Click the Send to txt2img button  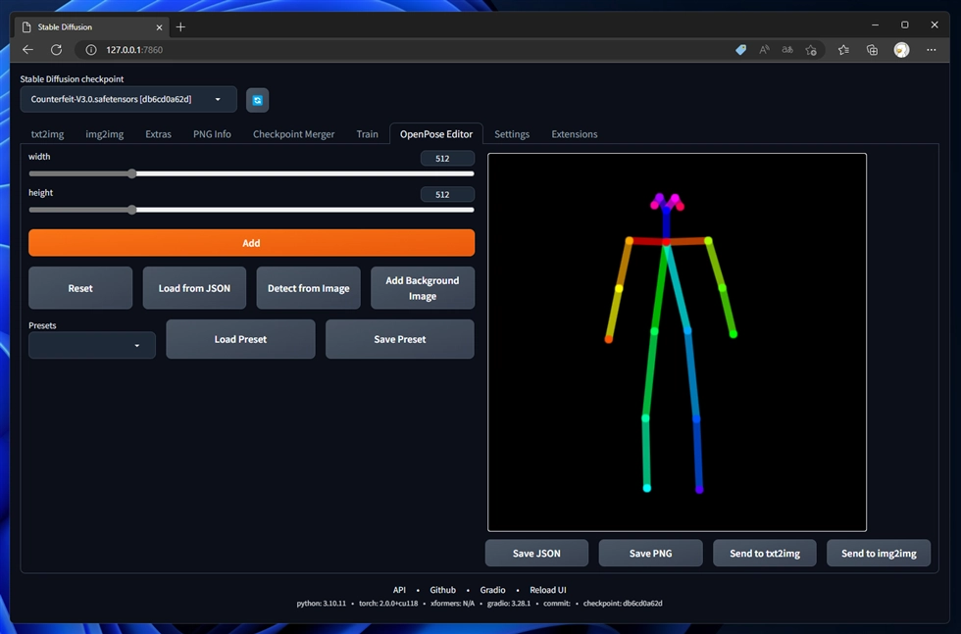(x=764, y=554)
